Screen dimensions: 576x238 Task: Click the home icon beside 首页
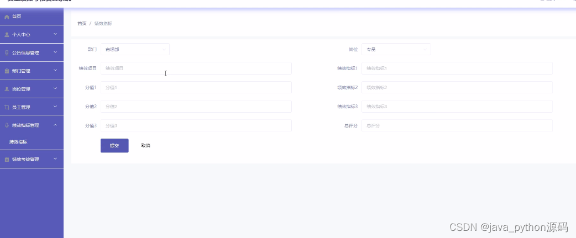click(x=7, y=17)
